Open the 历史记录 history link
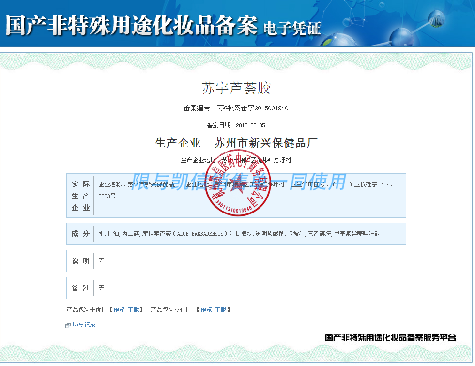 point(84,325)
